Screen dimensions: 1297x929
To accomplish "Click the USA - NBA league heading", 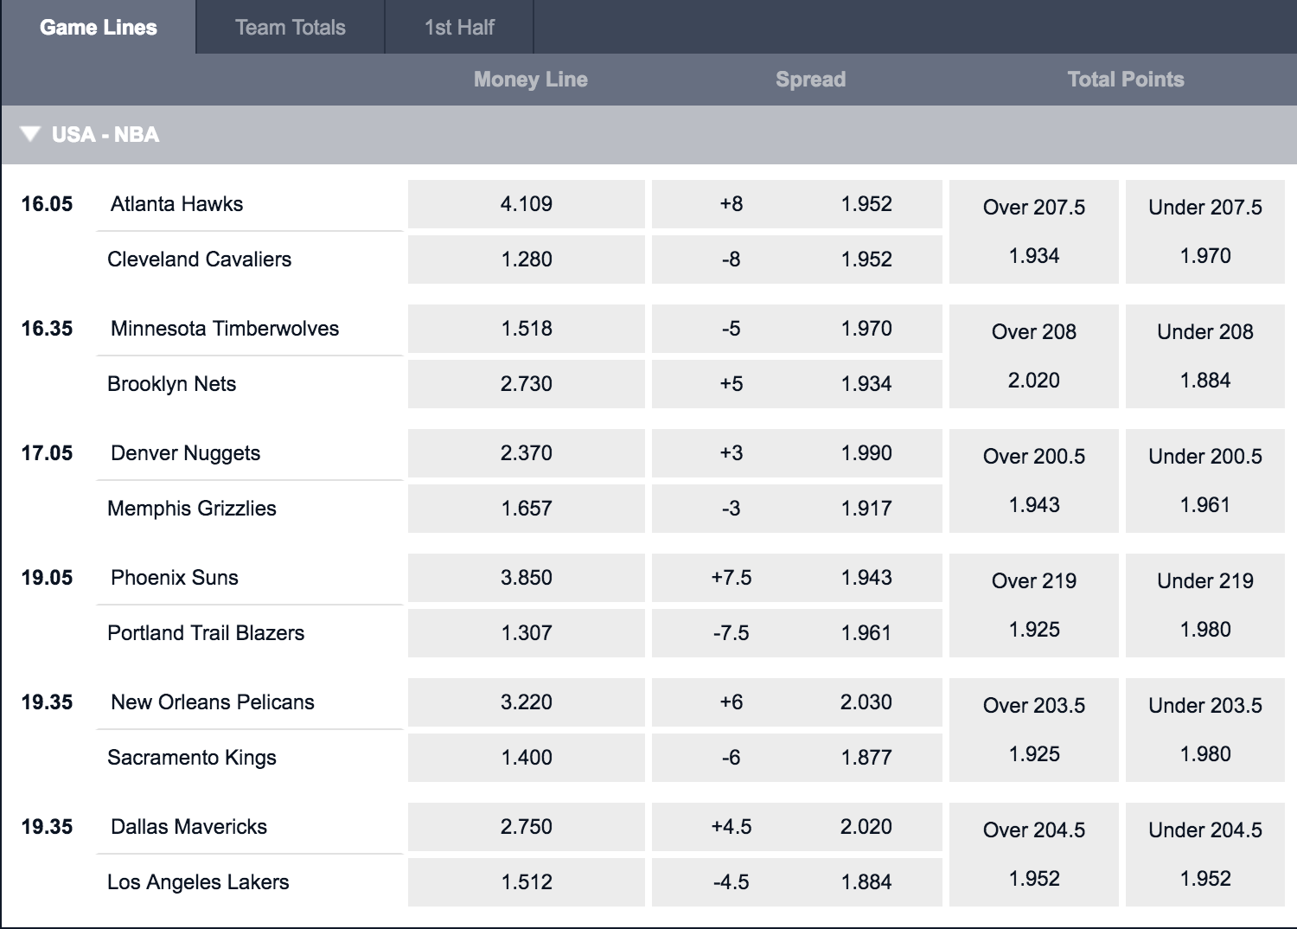I will coord(105,135).
